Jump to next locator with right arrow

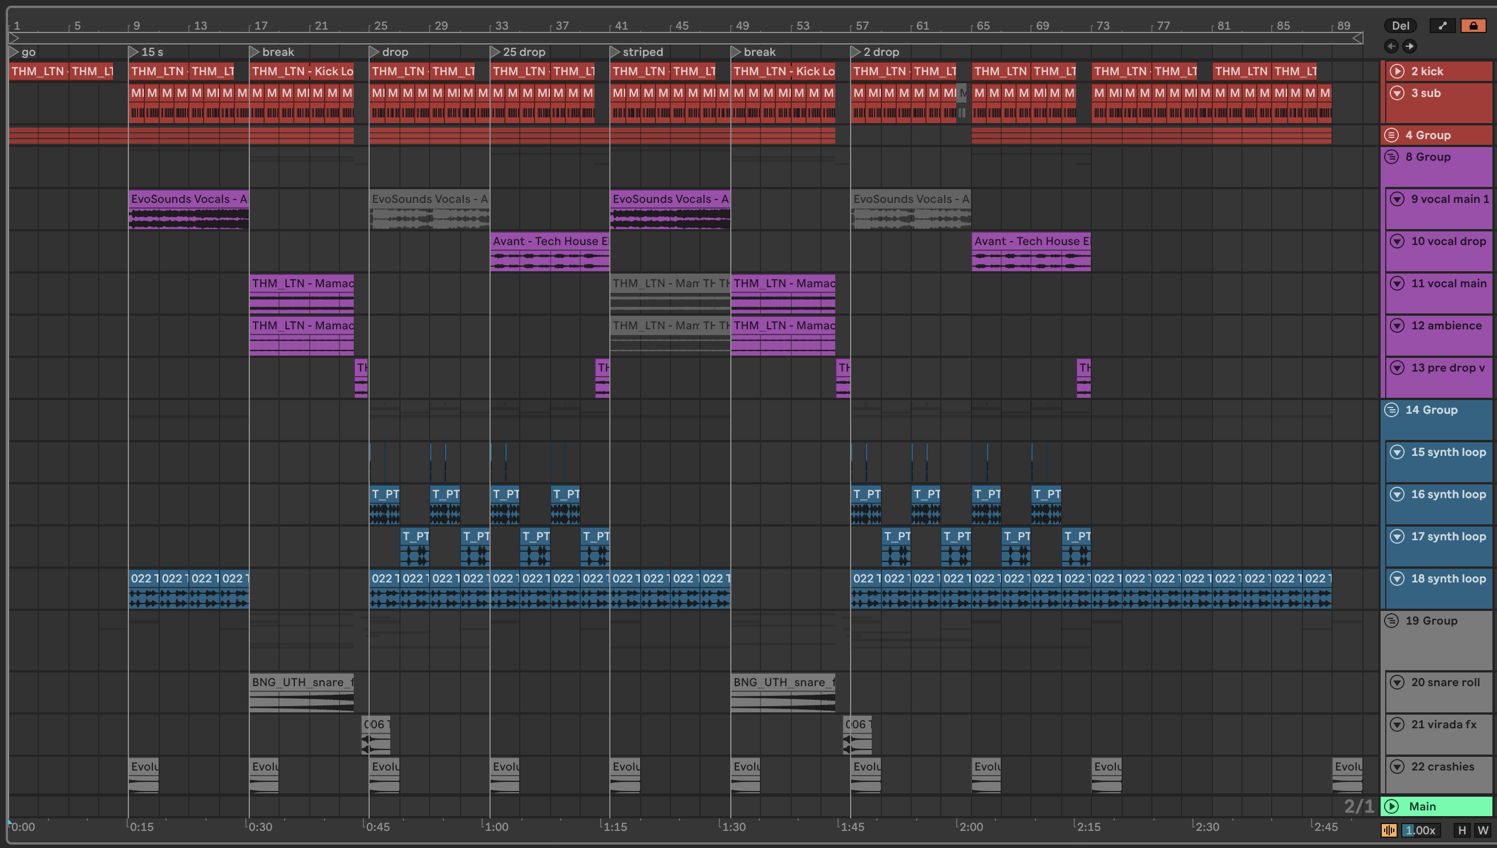tap(1410, 46)
